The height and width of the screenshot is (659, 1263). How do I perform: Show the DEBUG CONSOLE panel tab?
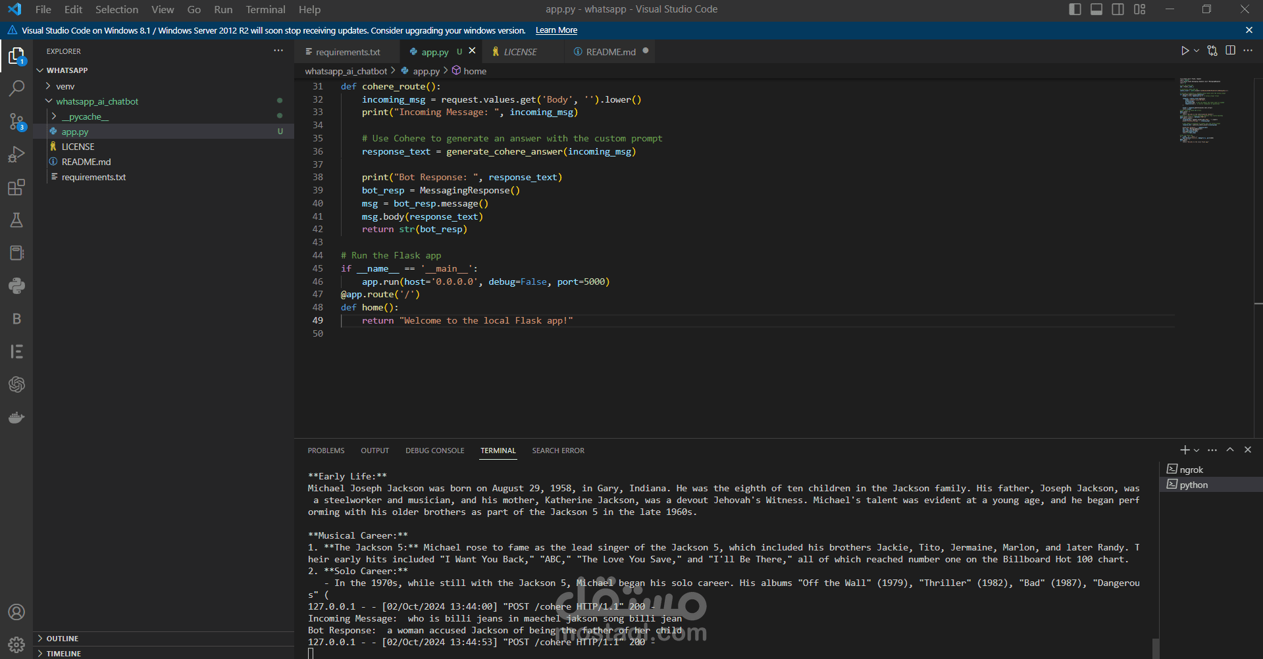[435, 451]
